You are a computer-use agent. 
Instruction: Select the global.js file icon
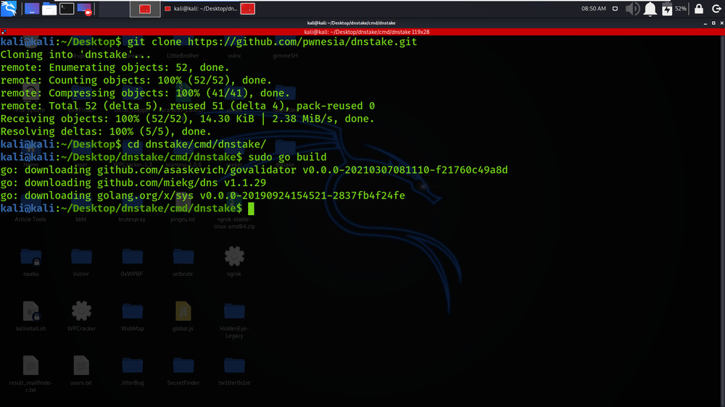coord(183,311)
